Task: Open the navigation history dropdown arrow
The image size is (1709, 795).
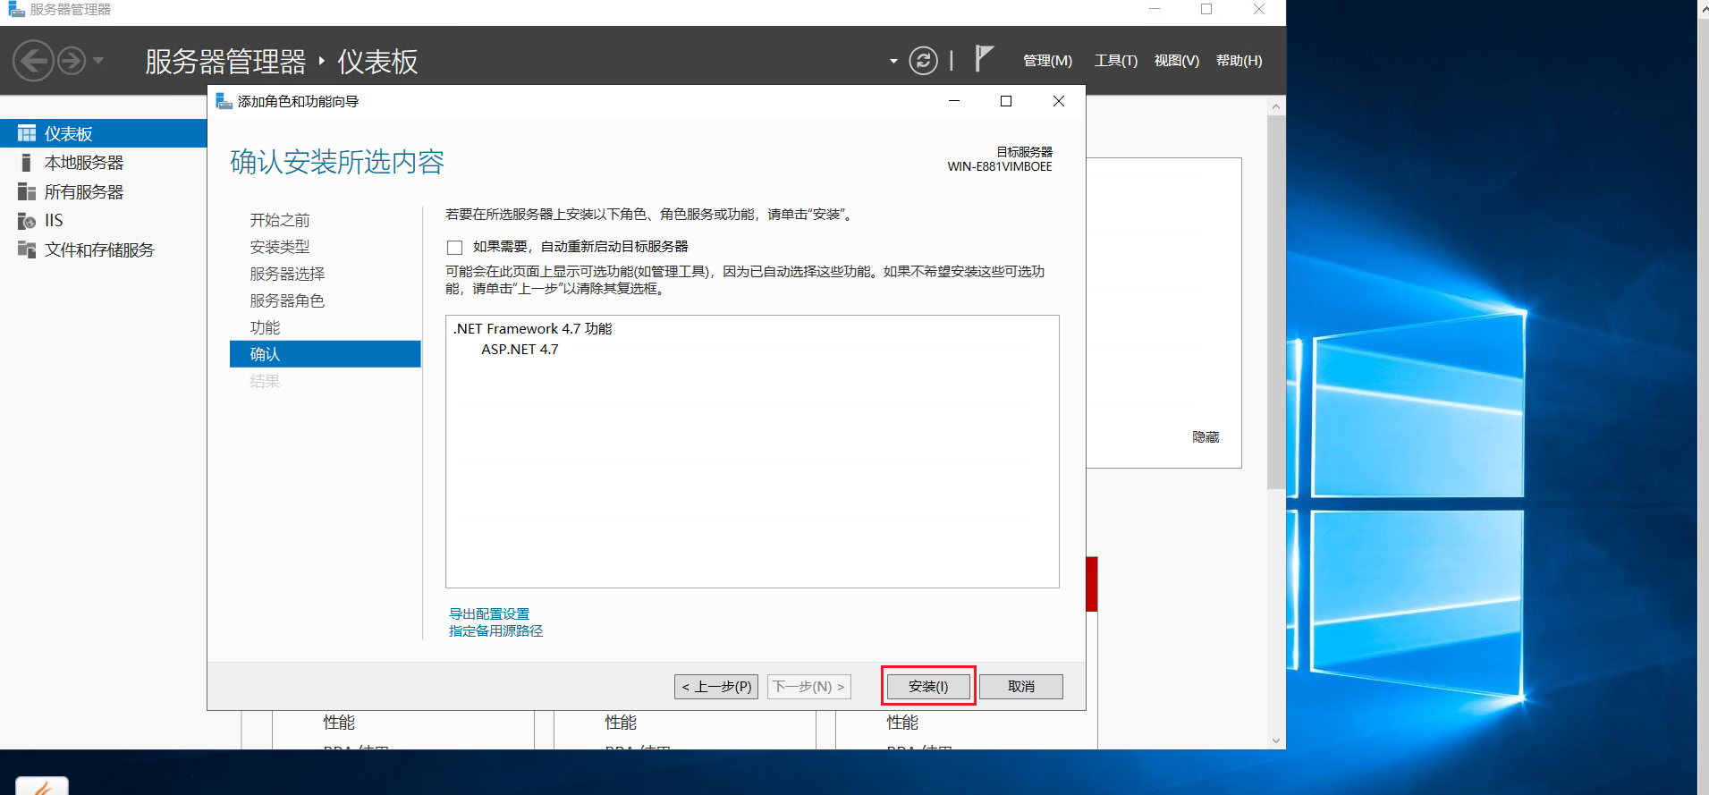Action: tap(98, 61)
